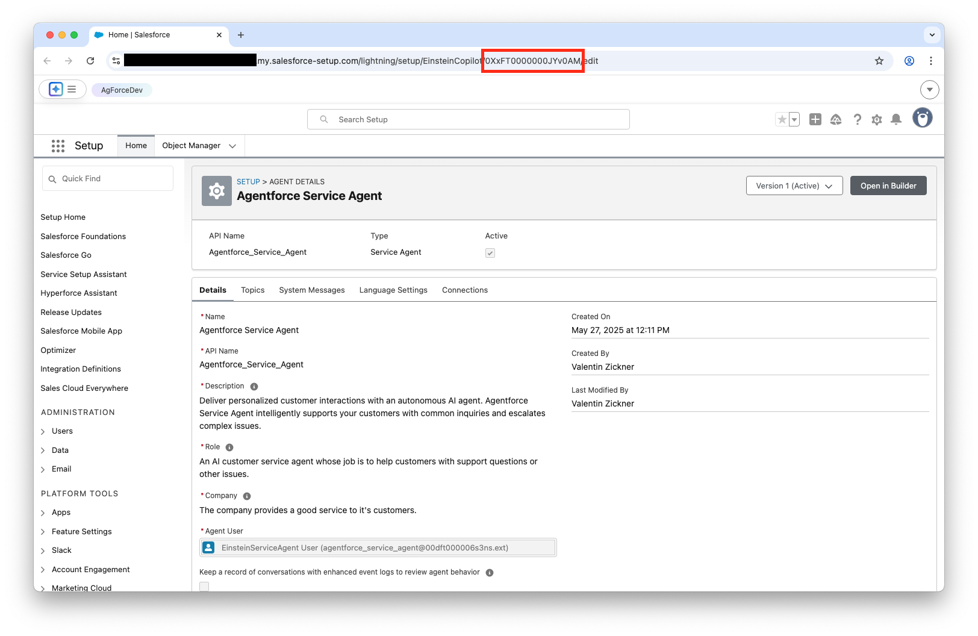
Task: Toggle the Active checkbox for the agent
Action: coord(490,252)
